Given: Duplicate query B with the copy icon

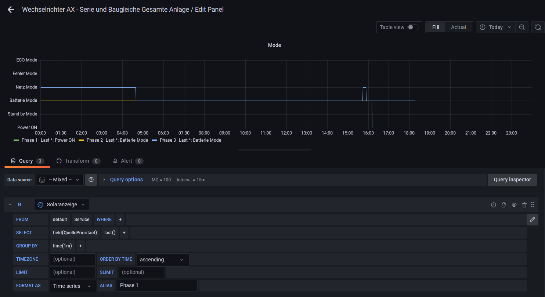Looking at the screenshot, I should click(x=504, y=205).
